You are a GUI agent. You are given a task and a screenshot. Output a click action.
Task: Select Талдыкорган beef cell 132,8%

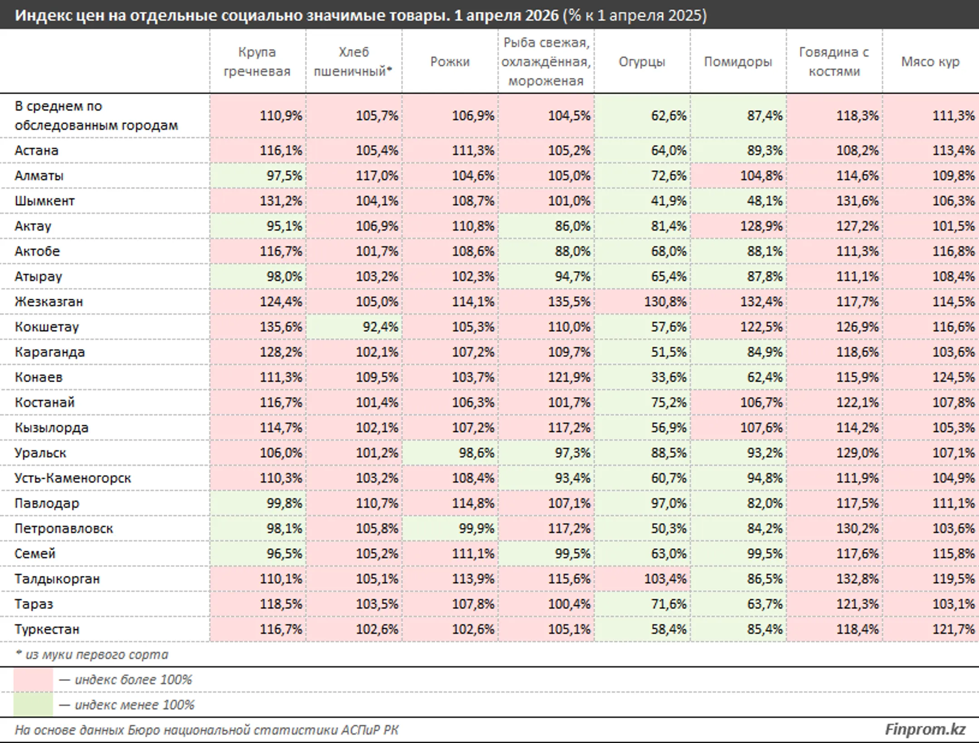click(x=834, y=579)
